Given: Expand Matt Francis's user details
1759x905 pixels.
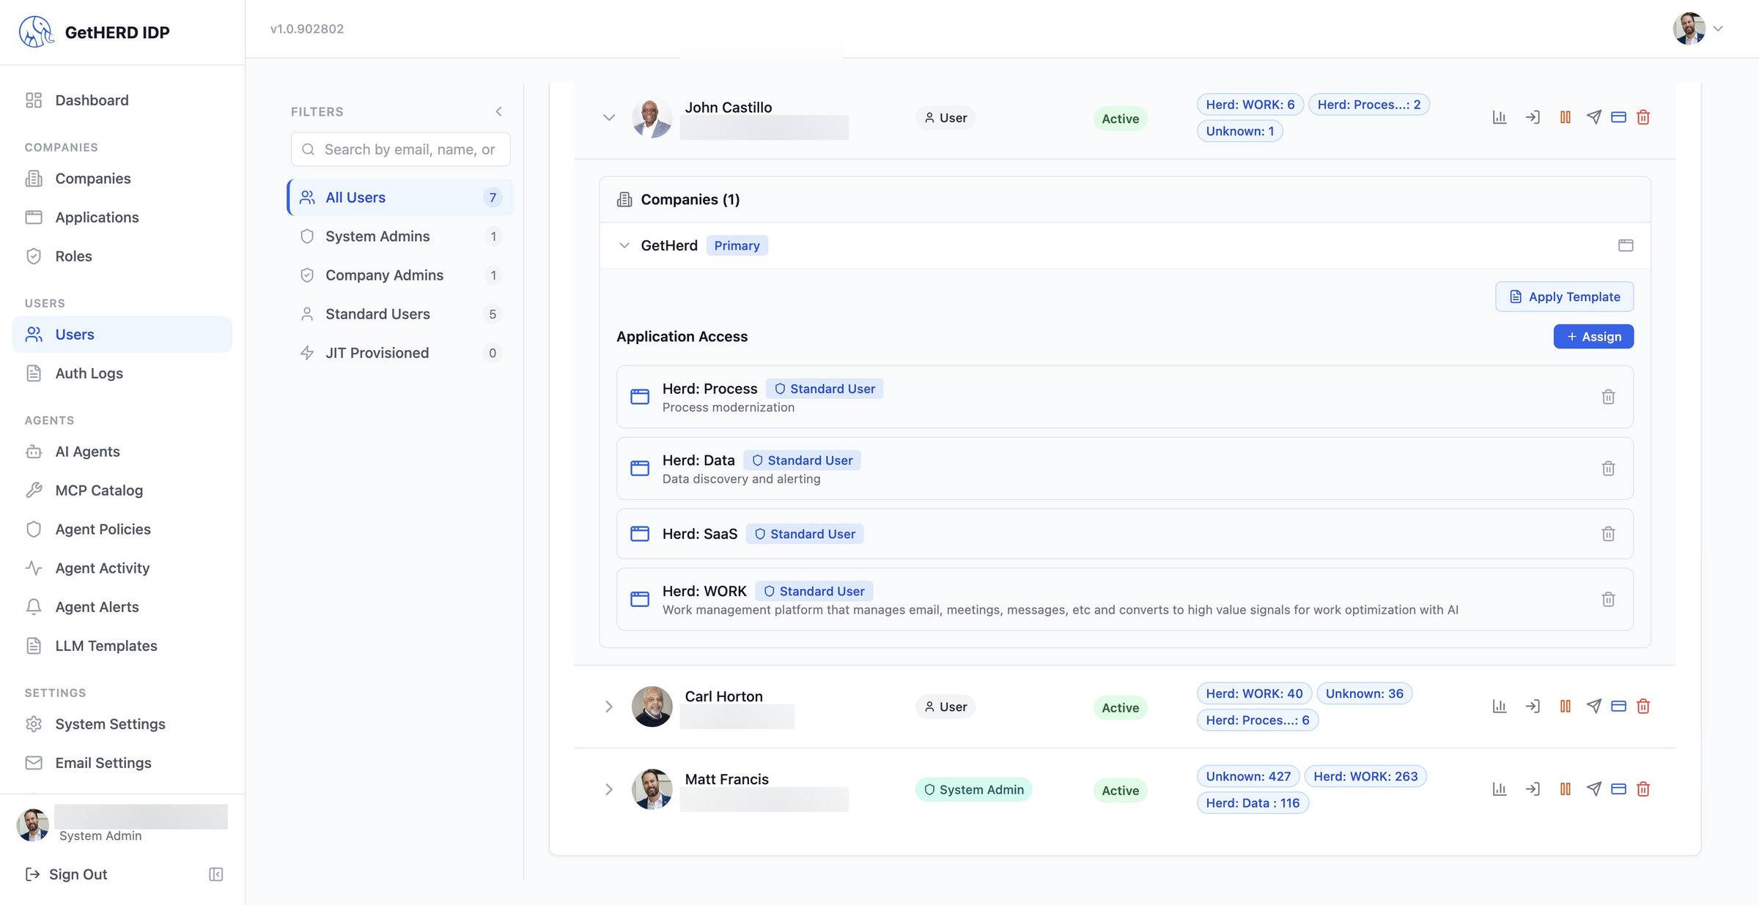Looking at the screenshot, I should tap(608, 789).
